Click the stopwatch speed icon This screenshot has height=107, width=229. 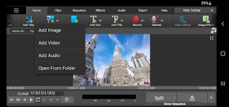[x=67, y=100]
